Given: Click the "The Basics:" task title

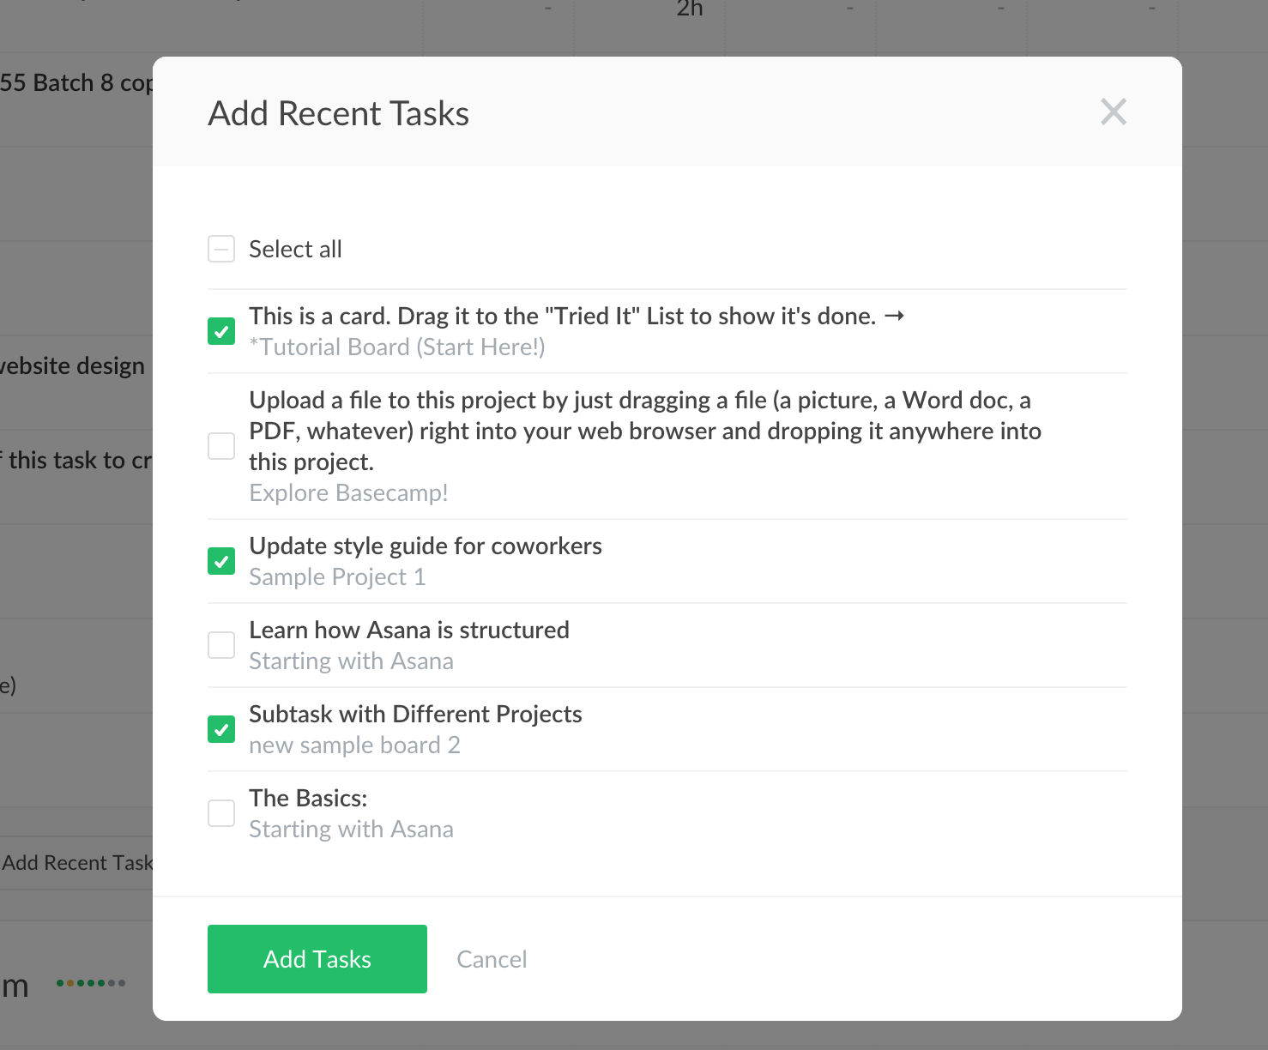Looking at the screenshot, I should [x=308, y=799].
